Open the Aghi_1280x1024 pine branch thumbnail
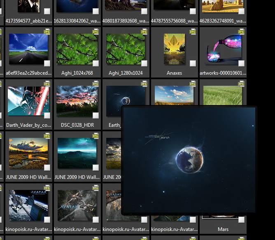 [126, 49]
